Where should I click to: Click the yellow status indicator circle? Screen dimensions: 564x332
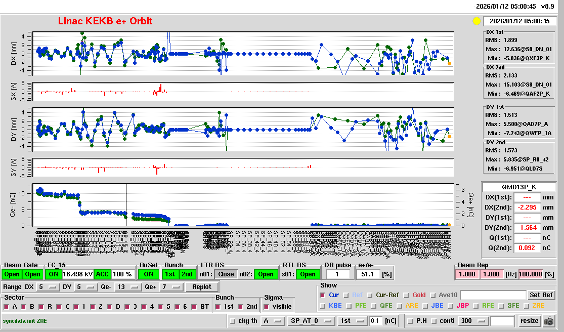(x=476, y=21)
